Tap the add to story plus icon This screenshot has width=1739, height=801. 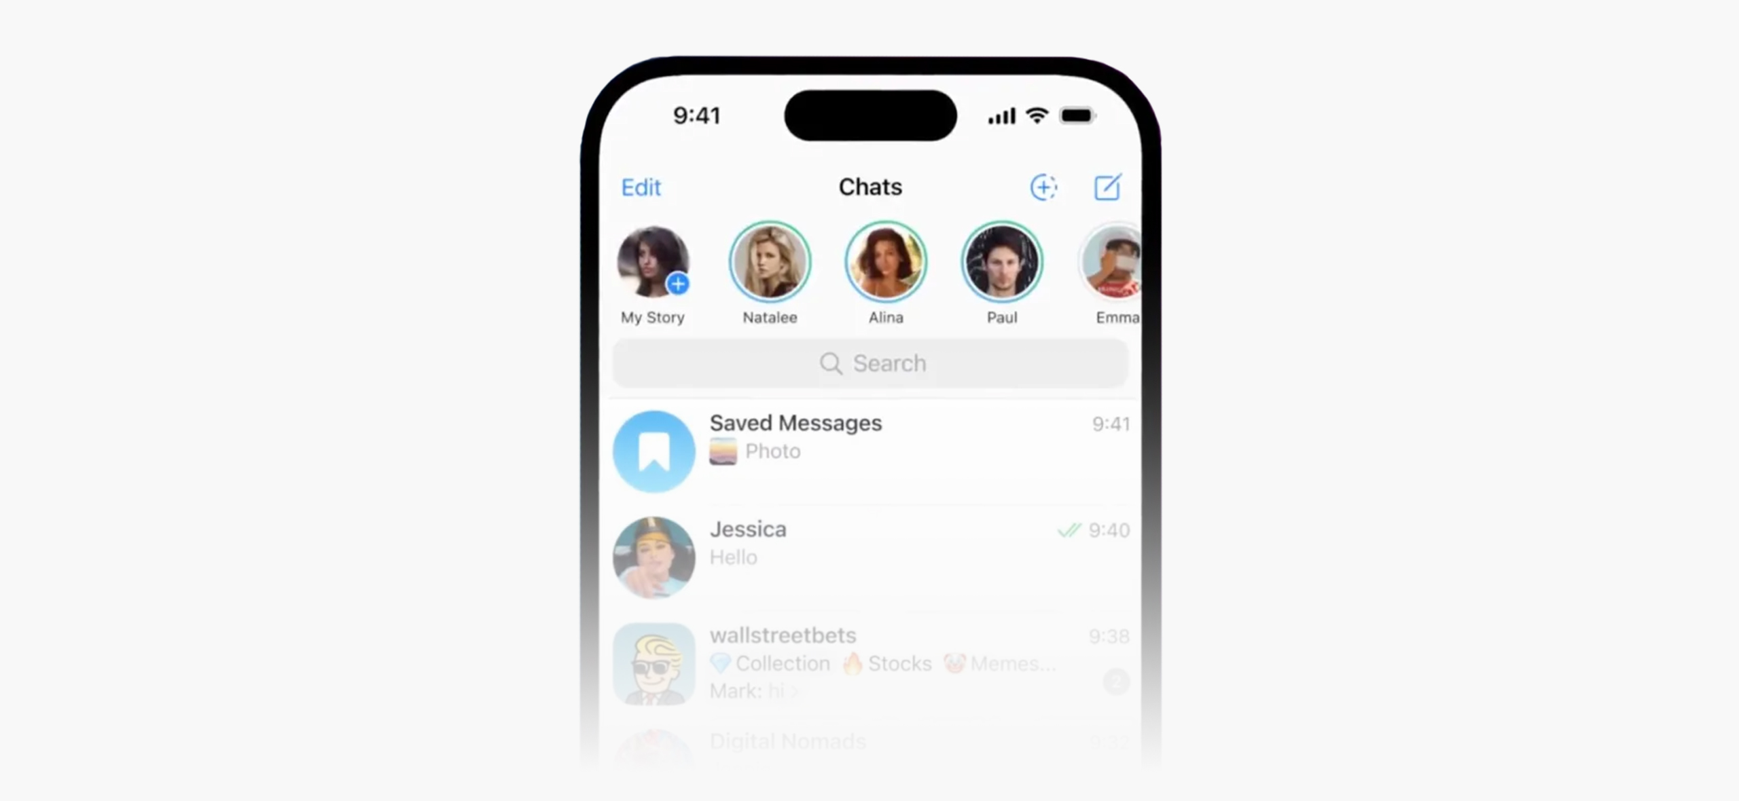[x=679, y=286]
